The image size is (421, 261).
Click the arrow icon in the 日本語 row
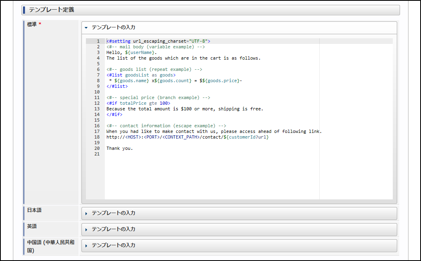(86, 213)
